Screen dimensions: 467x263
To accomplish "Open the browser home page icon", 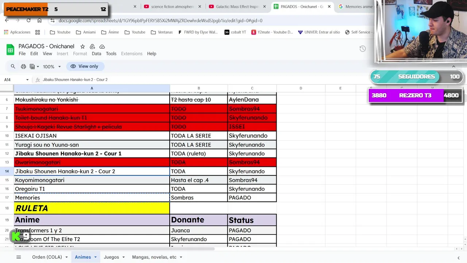I will (x=39, y=20).
